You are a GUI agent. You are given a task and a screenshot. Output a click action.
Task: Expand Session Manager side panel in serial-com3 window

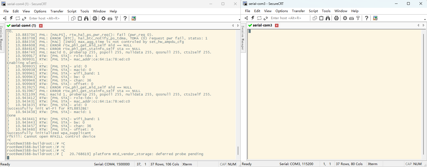point(243,38)
